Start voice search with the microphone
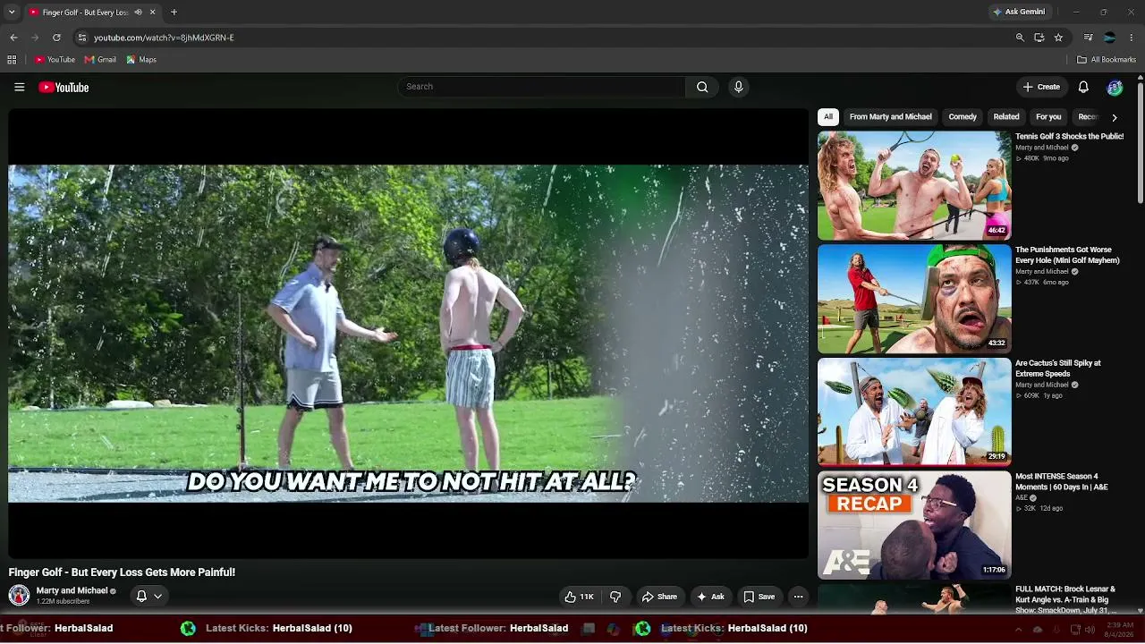Screen dimensions: 1145x644 pos(738,87)
